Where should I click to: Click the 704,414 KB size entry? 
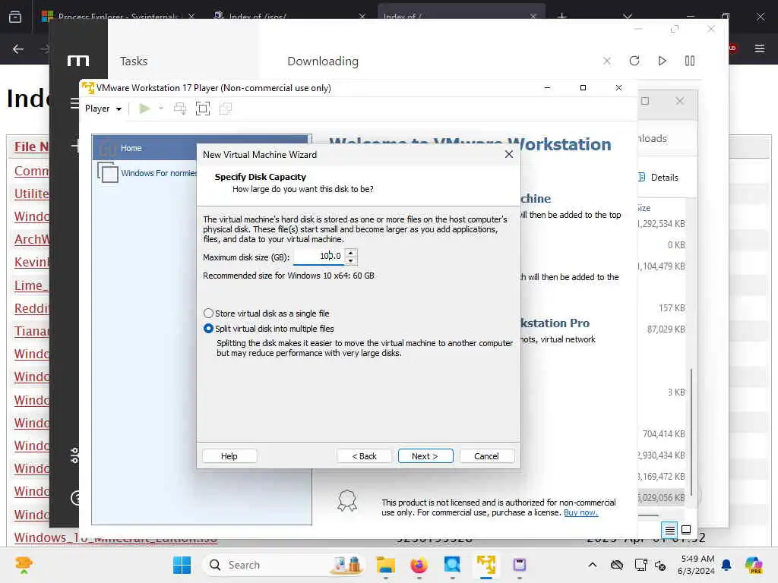click(664, 434)
